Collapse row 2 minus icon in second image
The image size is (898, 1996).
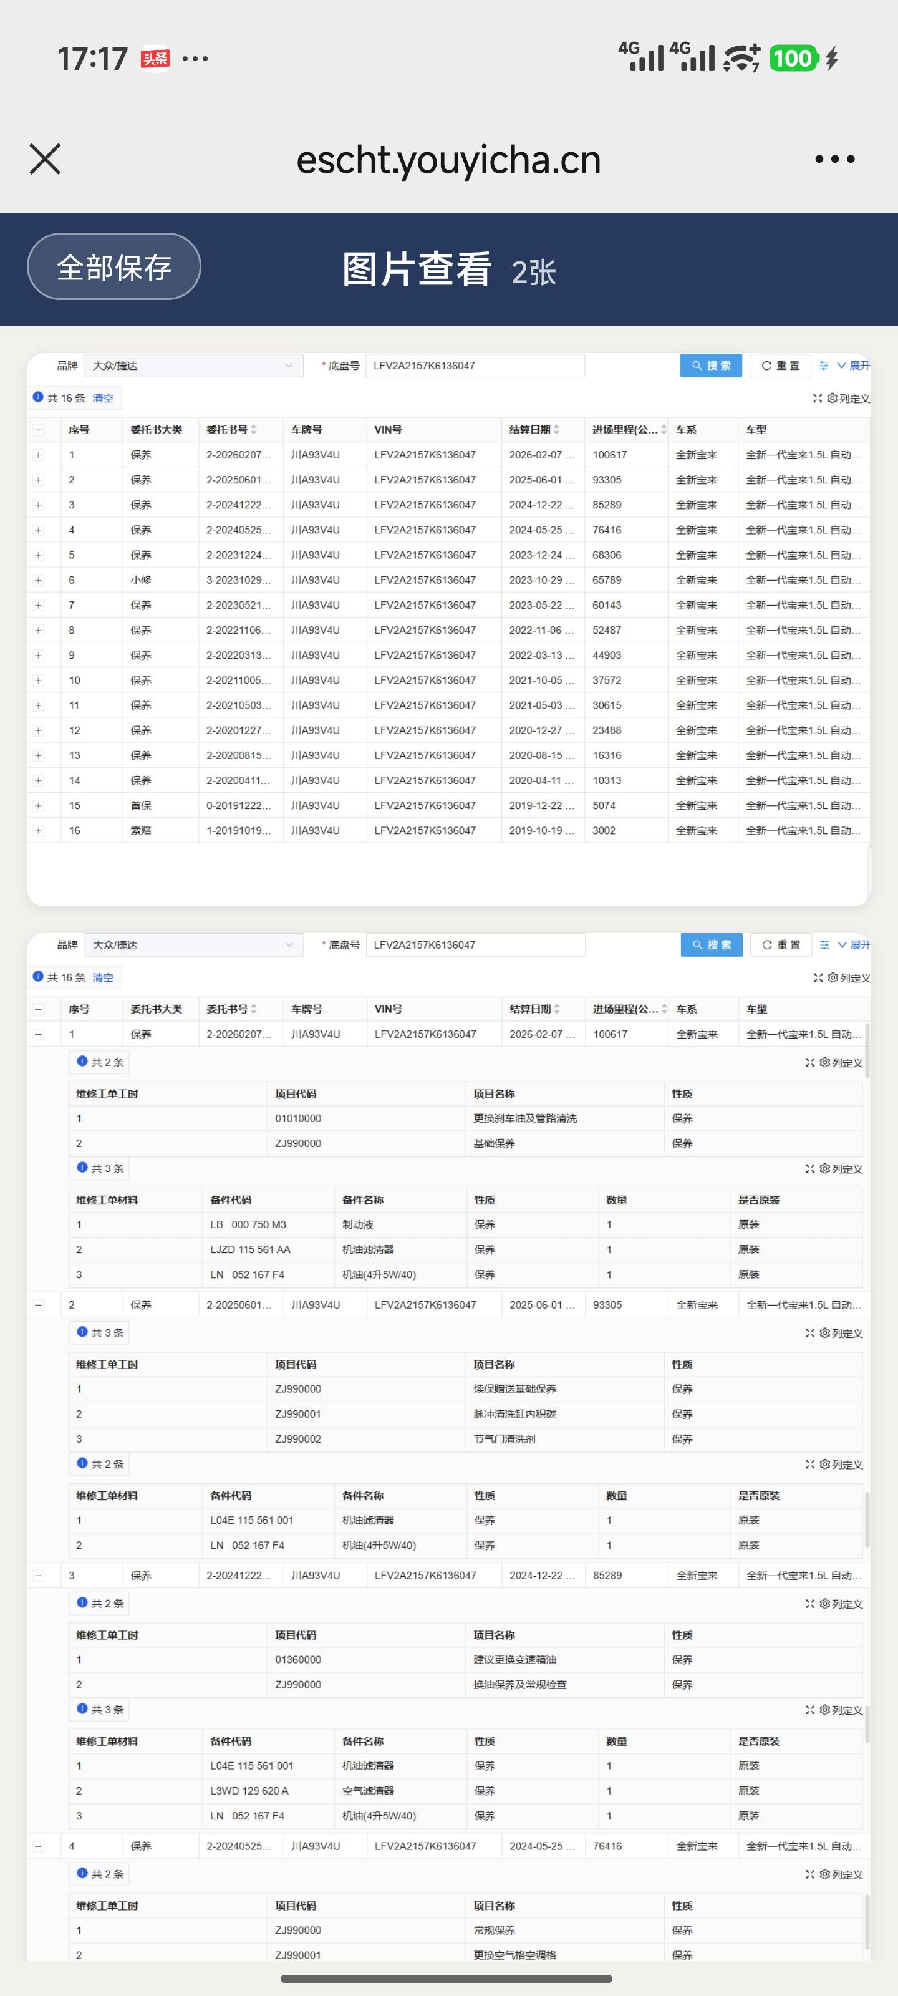[38, 1305]
